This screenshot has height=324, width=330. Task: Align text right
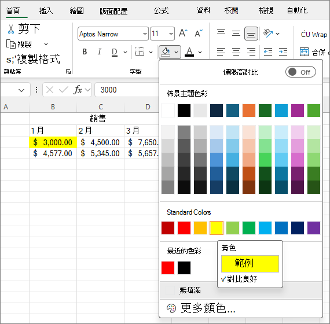coord(251,51)
